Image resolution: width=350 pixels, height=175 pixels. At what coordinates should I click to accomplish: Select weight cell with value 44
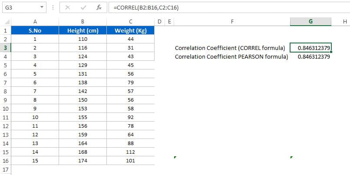(131, 39)
